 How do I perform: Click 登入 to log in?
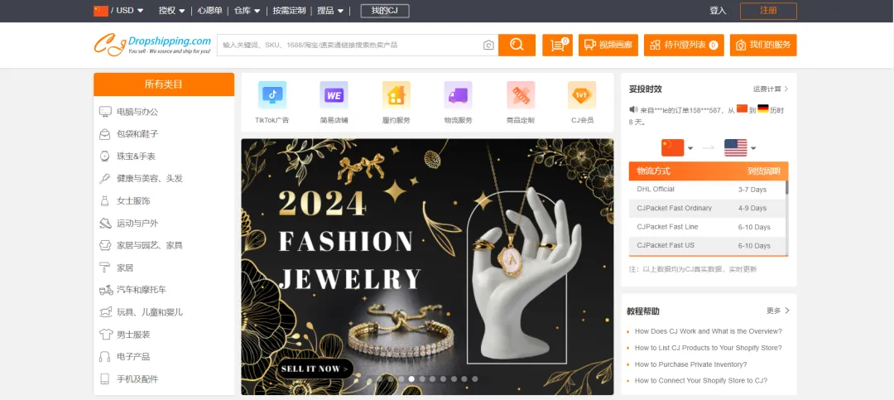718,11
